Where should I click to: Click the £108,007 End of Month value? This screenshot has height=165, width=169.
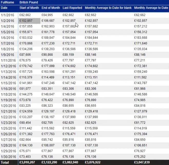point(48,145)
